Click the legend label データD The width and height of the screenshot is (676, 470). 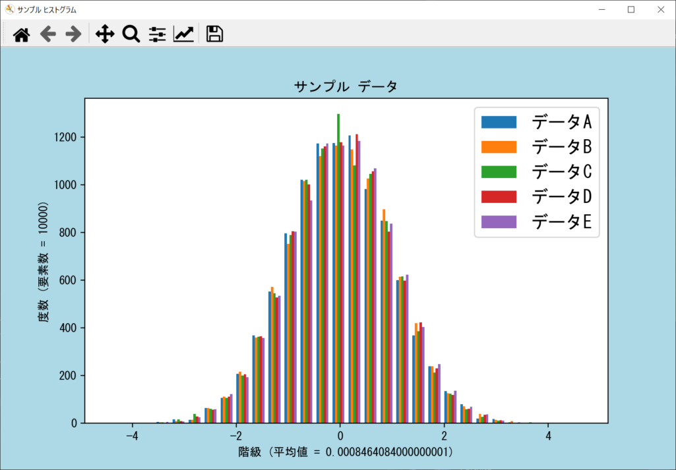pyautogui.click(x=562, y=197)
